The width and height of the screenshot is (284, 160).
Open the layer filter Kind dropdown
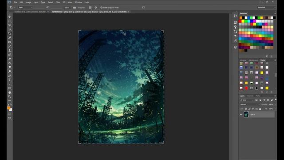coord(247,100)
